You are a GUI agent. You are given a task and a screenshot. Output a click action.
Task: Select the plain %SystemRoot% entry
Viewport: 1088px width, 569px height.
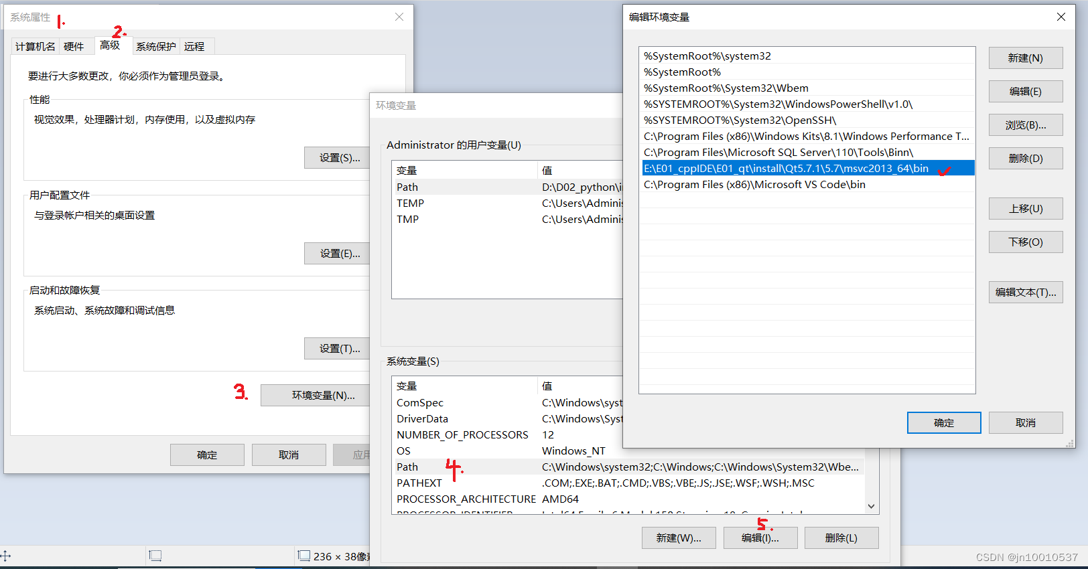click(807, 72)
